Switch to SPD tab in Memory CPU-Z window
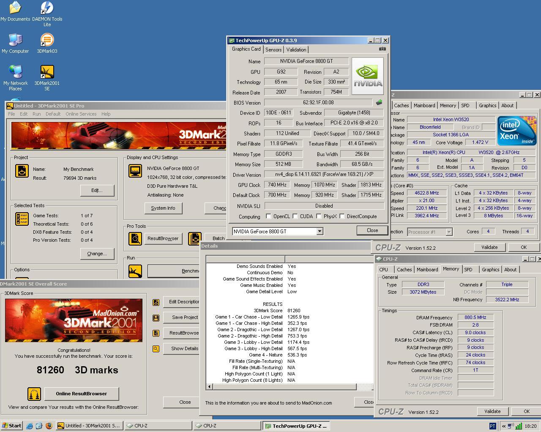 468,270
